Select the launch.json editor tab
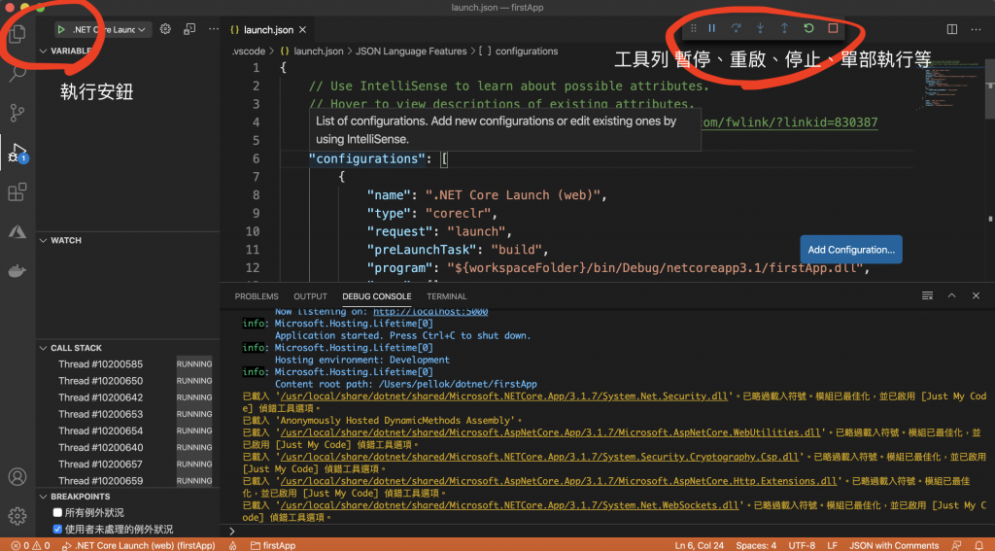 click(x=267, y=30)
